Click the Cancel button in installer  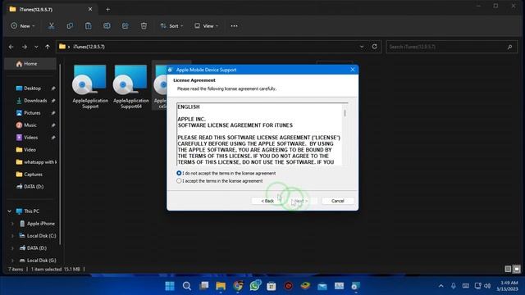coord(337,201)
